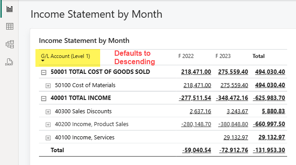The width and height of the screenshot is (296, 165).
Task: Click the value -380,848.80 for Product Sales
Action: [x=233, y=124]
